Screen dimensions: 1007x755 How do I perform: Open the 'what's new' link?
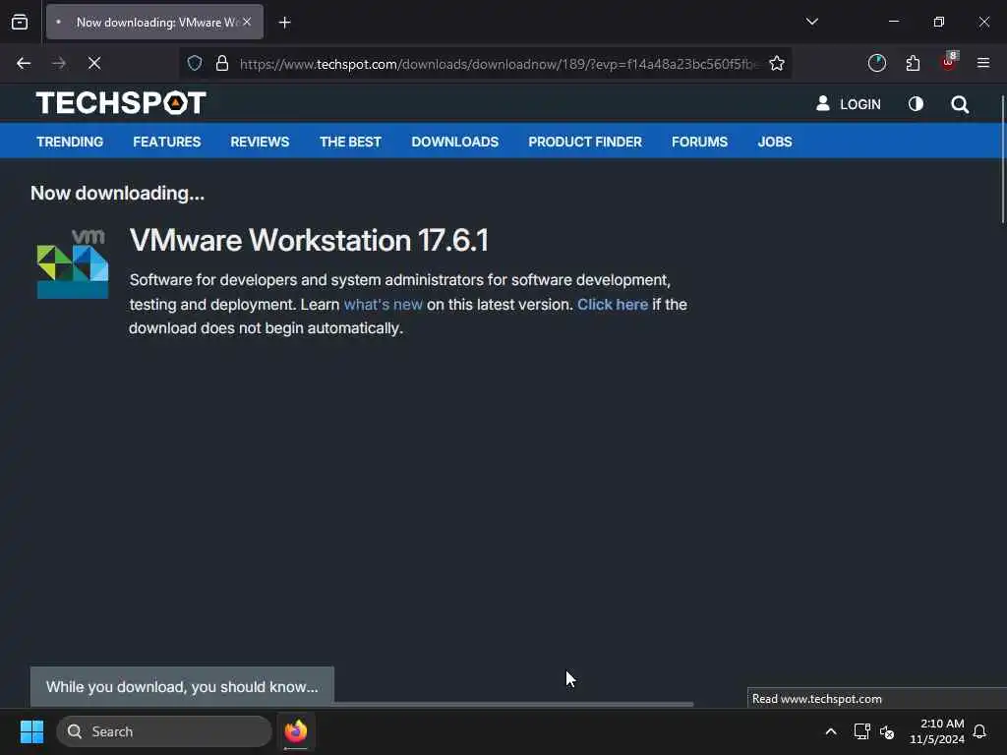pos(384,305)
